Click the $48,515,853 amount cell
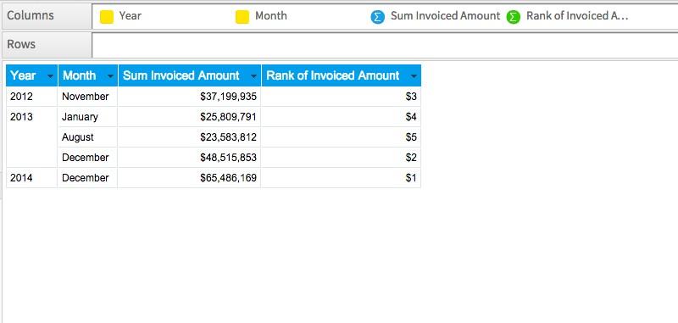The width and height of the screenshot is (678, 323). (189, 158)
